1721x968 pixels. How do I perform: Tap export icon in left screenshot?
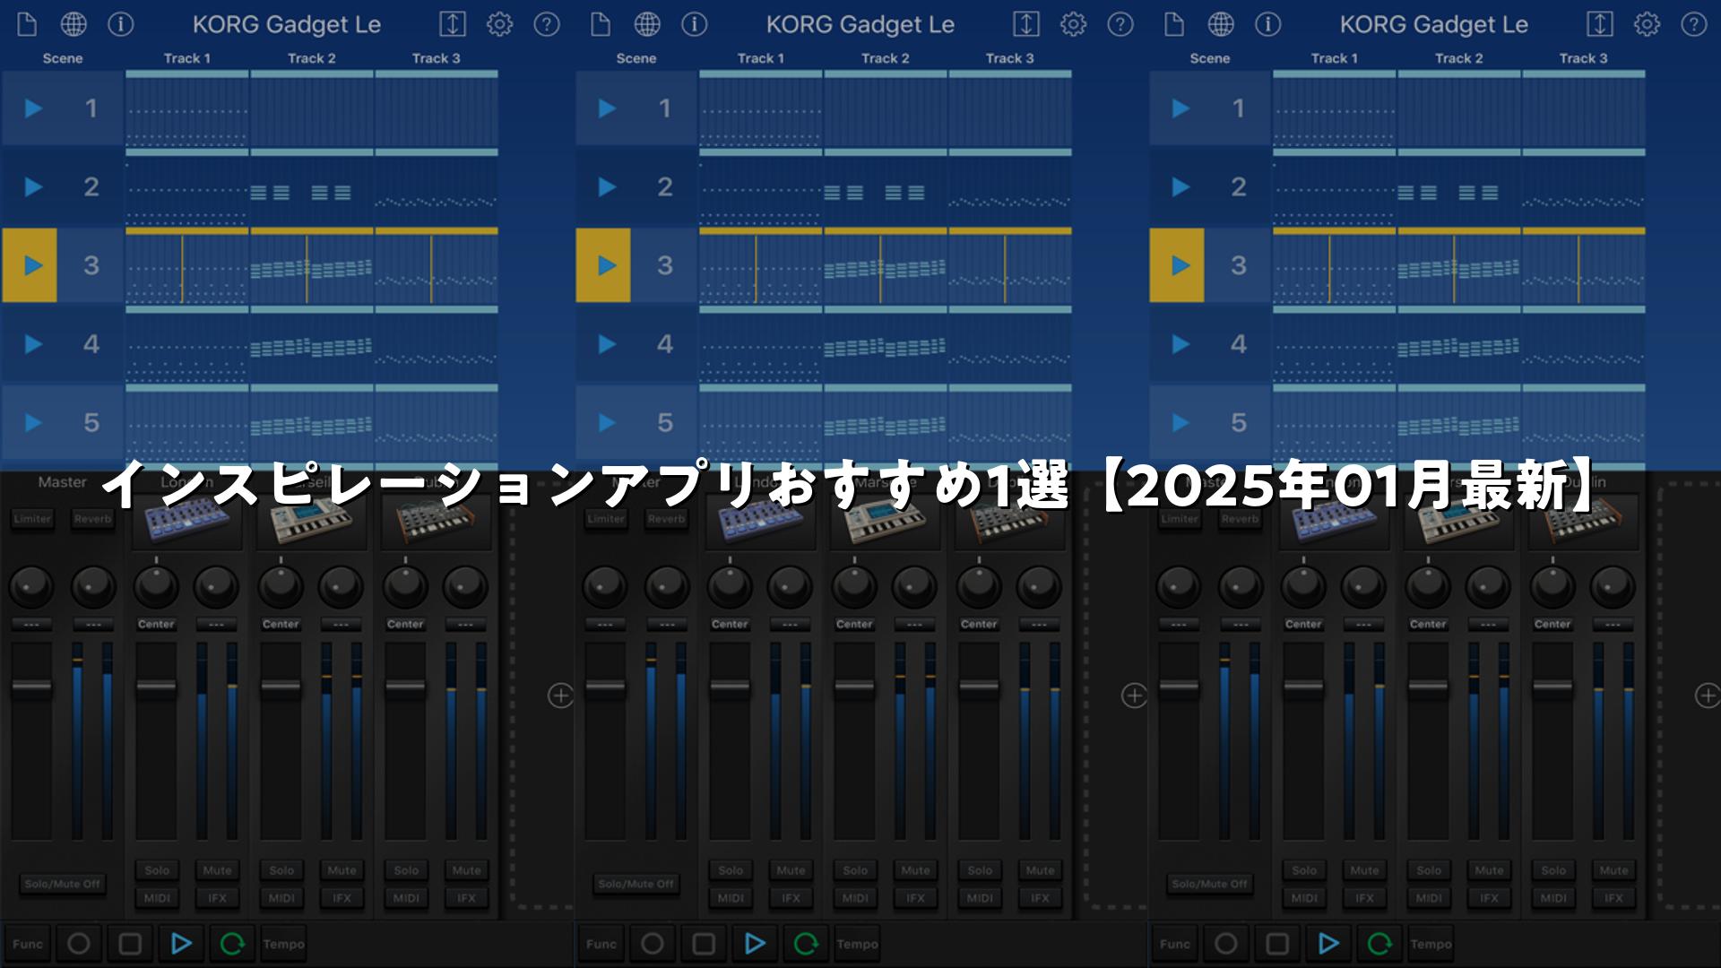pyautogui.click(x=453, y=24)
